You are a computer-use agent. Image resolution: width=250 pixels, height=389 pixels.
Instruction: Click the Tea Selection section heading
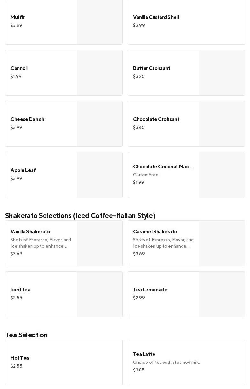[26, 335]
